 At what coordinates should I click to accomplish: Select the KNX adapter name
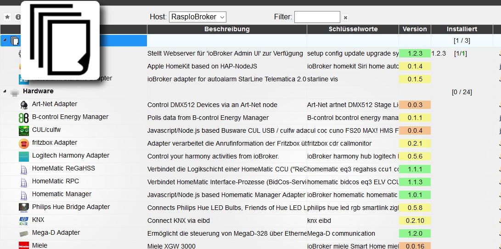click(x=38, y=220)
